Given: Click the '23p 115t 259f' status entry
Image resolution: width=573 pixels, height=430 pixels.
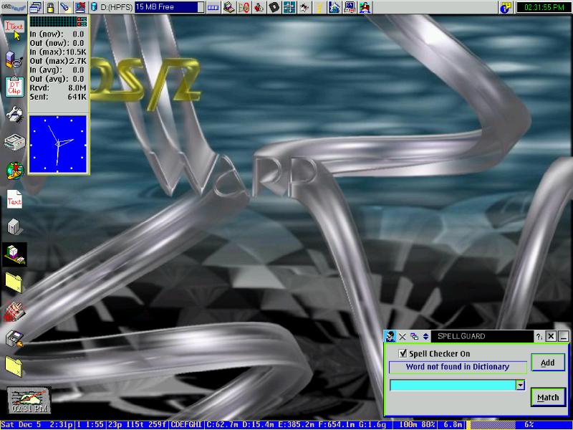Looking at the screenshot, I should [x=138, y=425].
